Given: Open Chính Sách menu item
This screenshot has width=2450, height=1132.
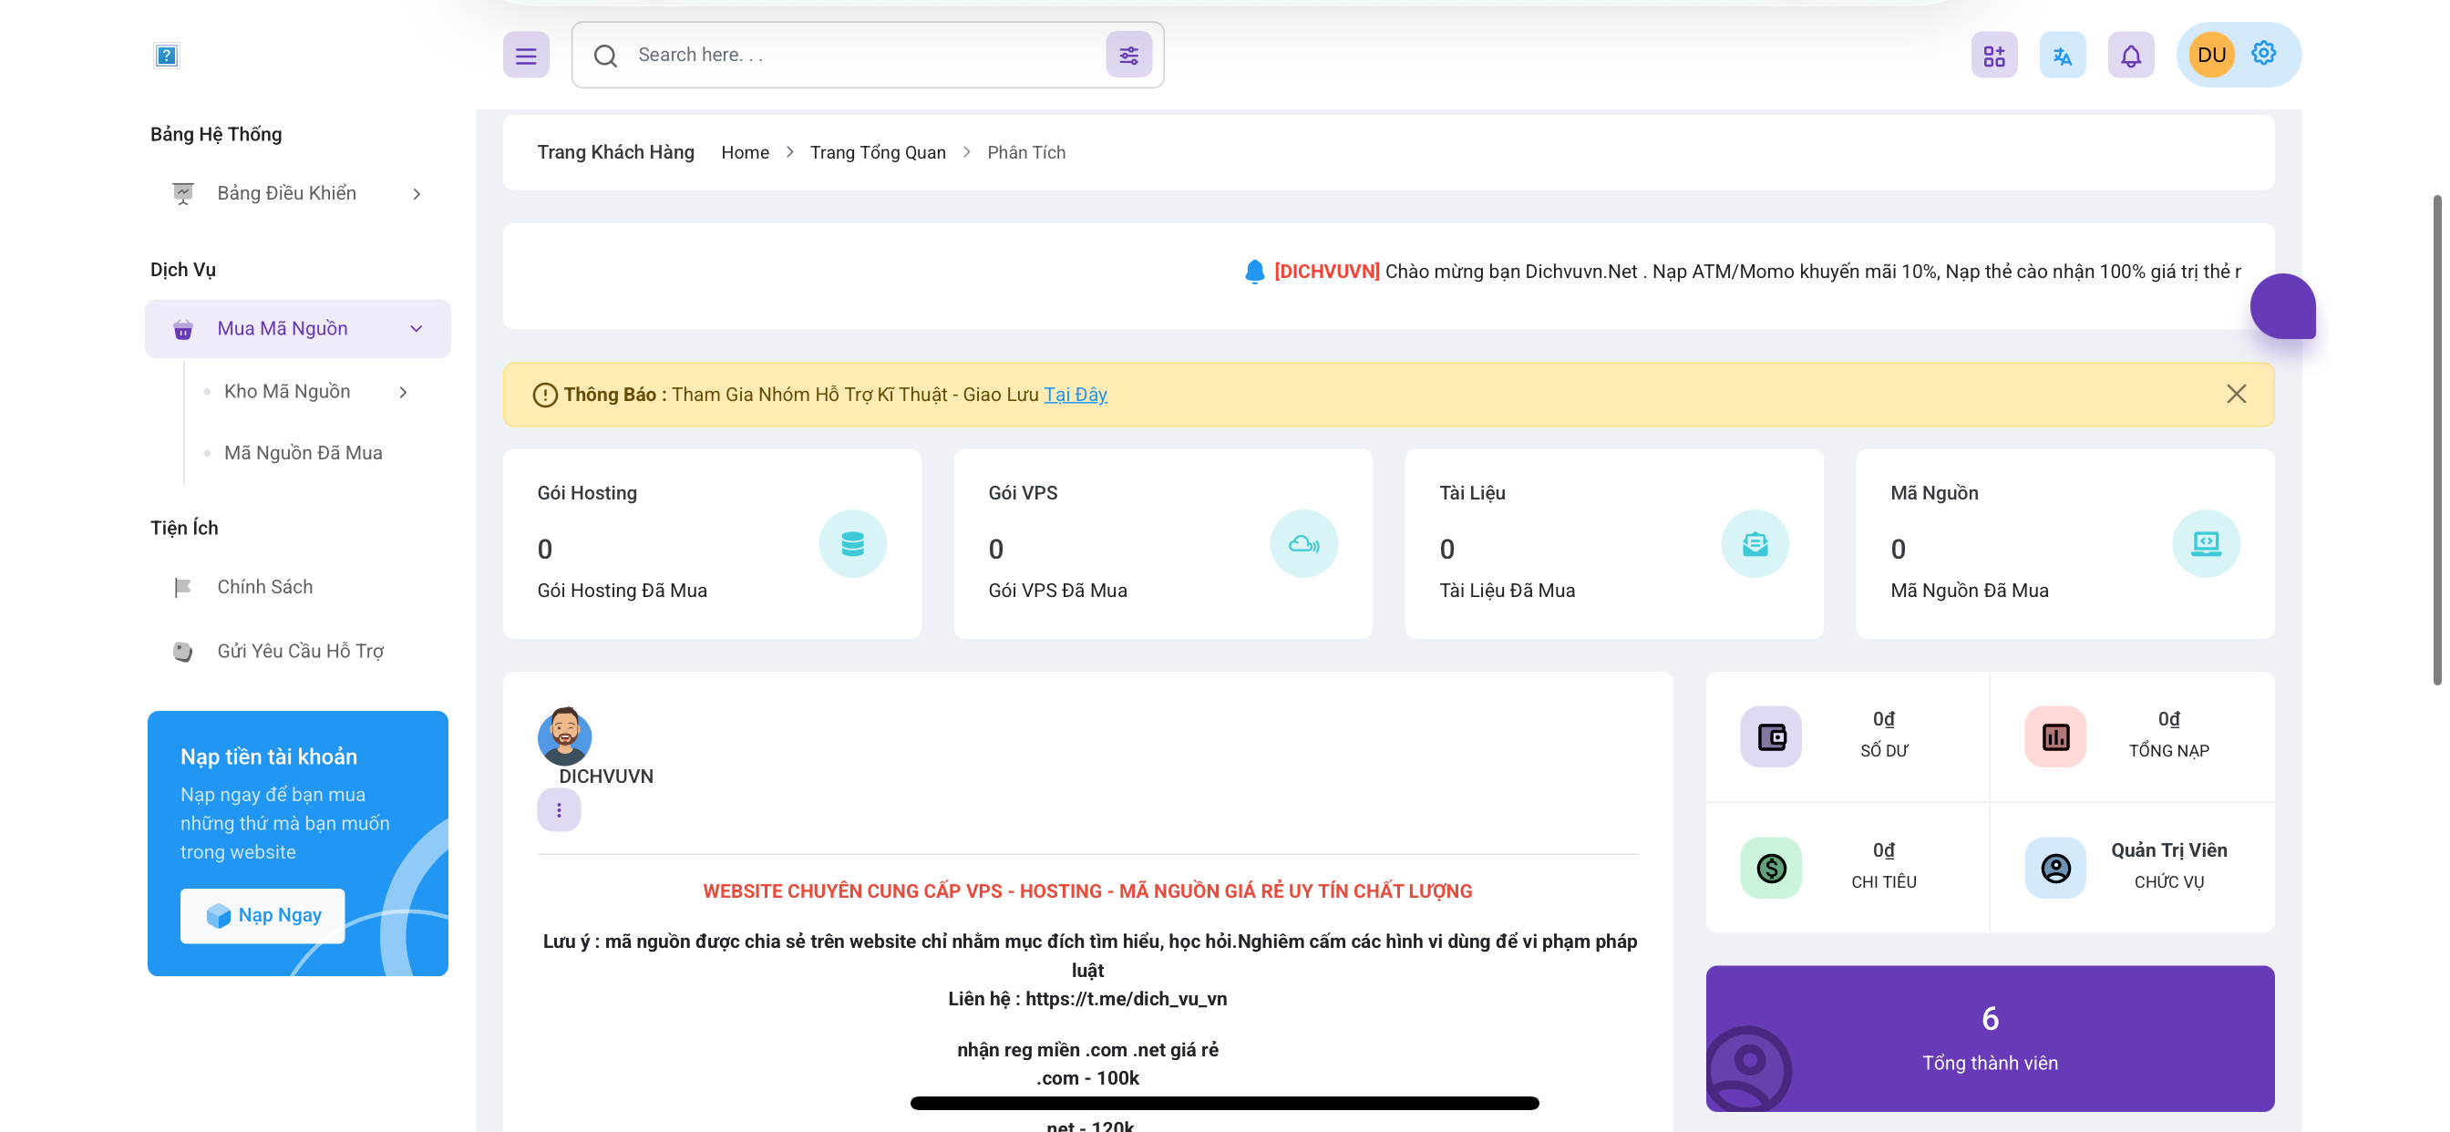Looking at the screenshot, I should coord(264,587).
